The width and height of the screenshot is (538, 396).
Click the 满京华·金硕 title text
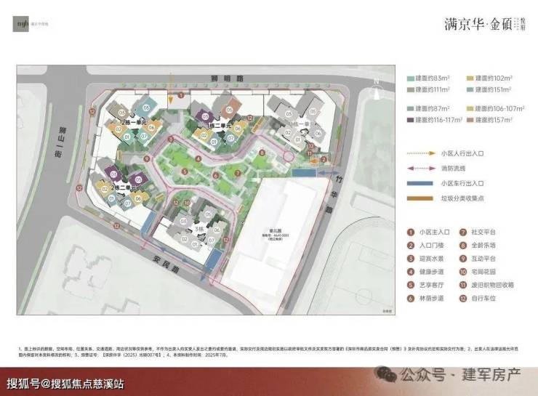click(x=478, y=25)
